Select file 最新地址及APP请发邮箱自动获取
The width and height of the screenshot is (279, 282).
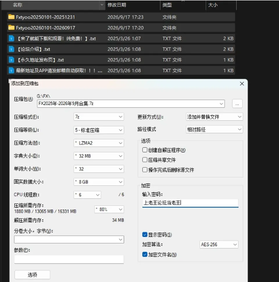121,71
